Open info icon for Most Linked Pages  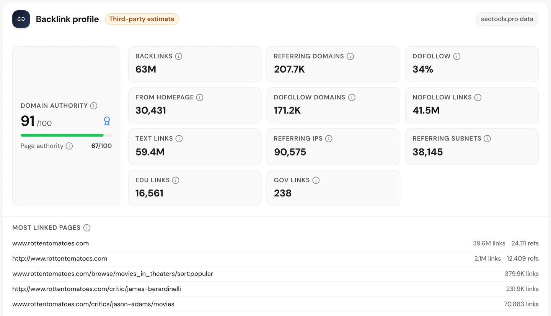tap(87, 228)
